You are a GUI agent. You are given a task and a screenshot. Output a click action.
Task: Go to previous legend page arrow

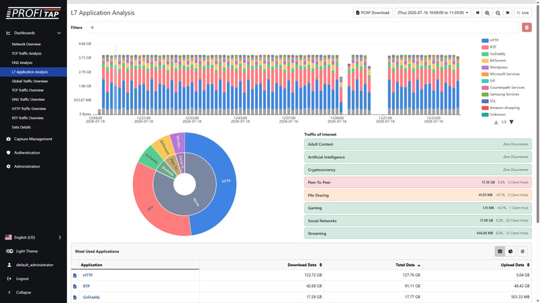[x=496, y=122]
